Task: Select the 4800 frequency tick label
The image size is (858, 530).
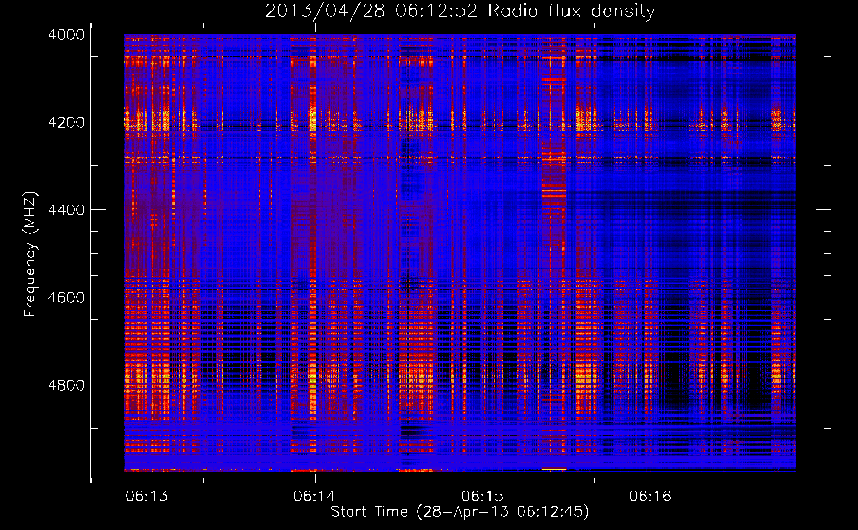Action: 66,385
